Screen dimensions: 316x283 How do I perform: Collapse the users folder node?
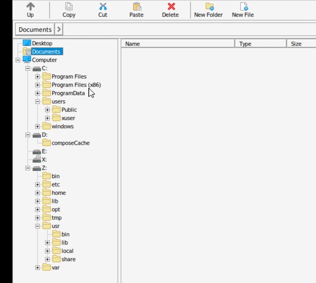38,101
